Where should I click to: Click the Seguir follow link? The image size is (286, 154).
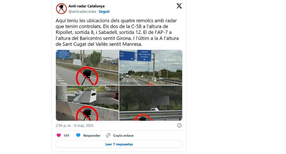pyautogui.click(x=104, y=11)
